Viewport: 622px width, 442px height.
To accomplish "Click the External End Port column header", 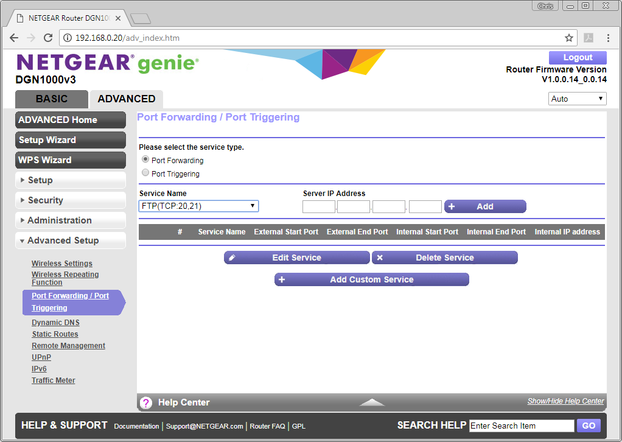I will (x=357, y=232).
